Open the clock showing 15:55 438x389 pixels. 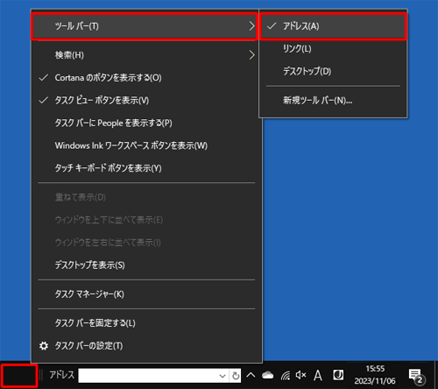point(375,375)
